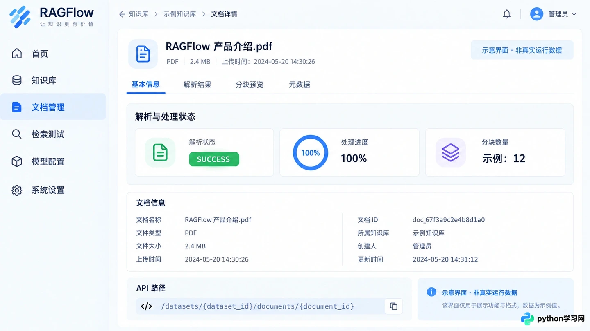Click the document ID doc_67f3a9c2e4b8d1a0

449,220
